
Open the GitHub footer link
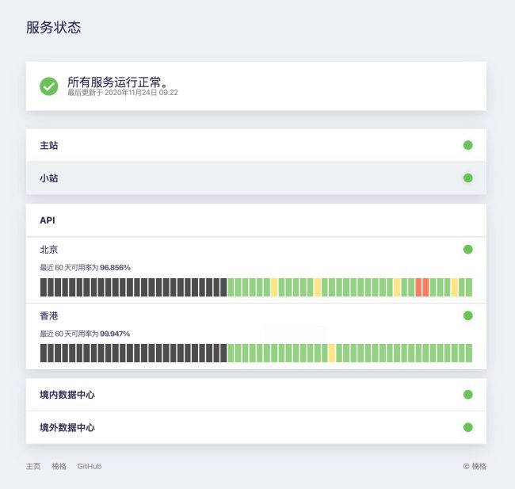90,466
